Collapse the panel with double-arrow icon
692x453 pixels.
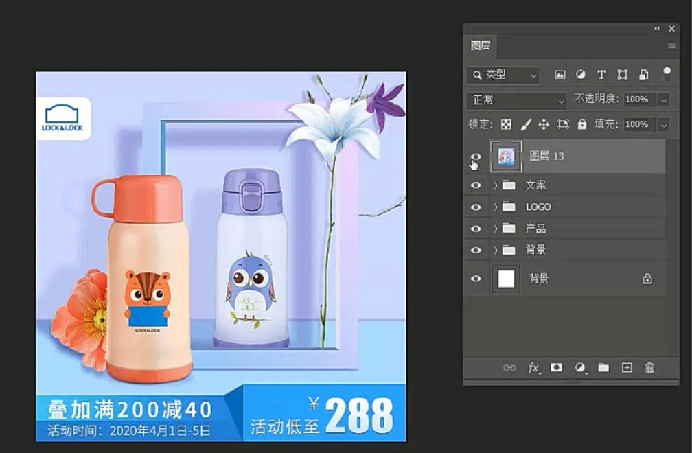coord(657,29)
